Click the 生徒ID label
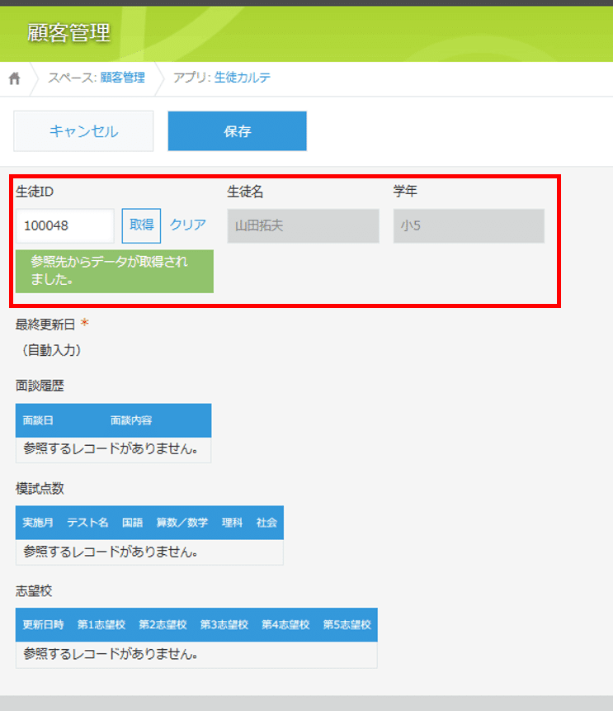This screenshot has height=711, width=613. pyautogui.click(x=35, y=192)
